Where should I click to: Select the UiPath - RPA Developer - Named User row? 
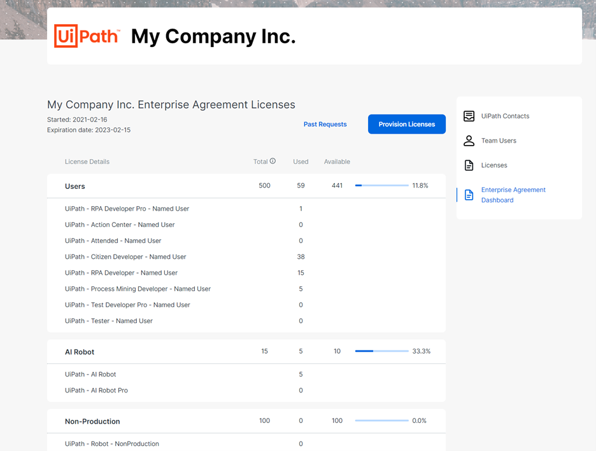tap(246, 273)
